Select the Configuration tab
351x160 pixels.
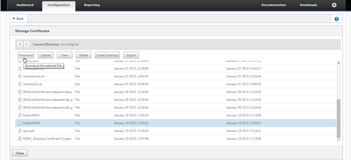point(59,5)
